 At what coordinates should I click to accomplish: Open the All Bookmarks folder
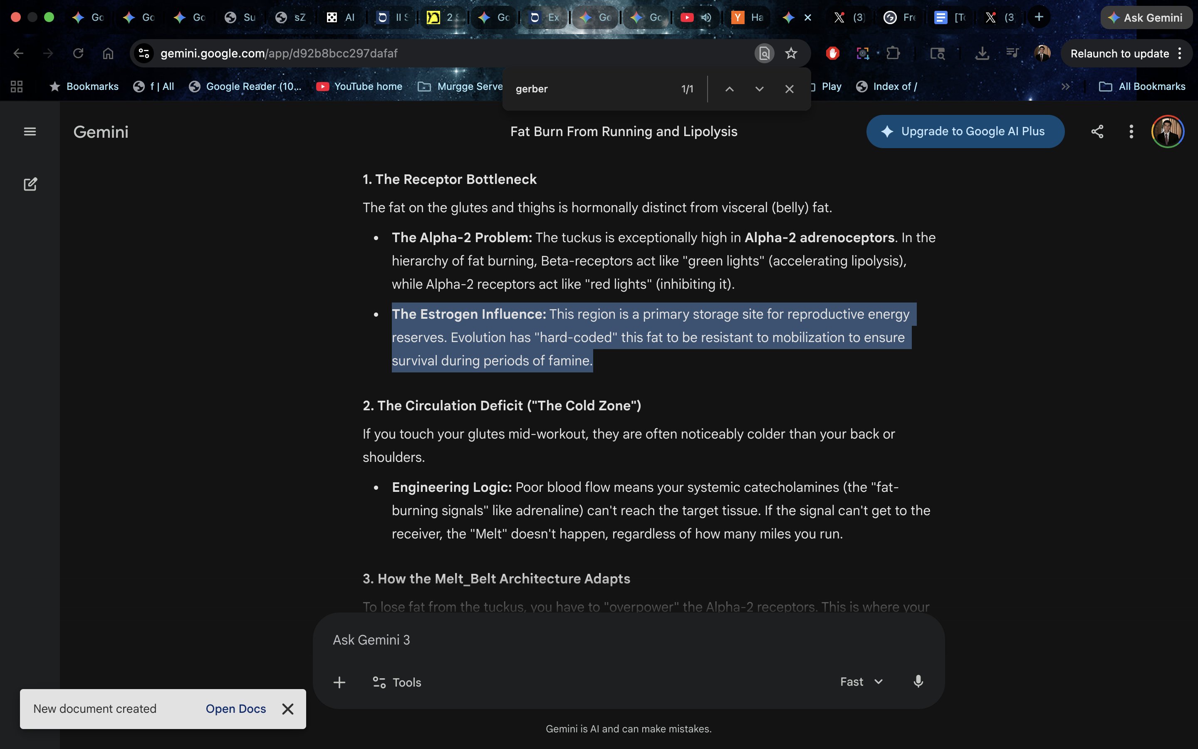pyautogui.click(x=1142, y=87)
